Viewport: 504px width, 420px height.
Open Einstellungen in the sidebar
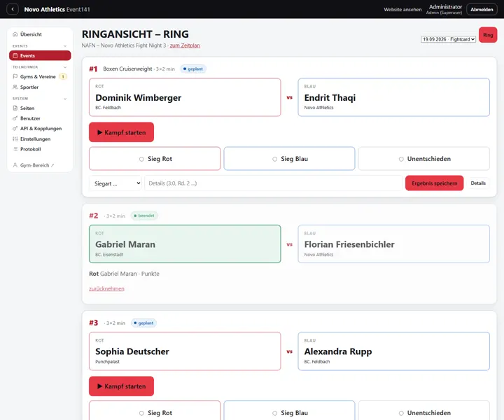pyautogui.click(x=40, y=139)
